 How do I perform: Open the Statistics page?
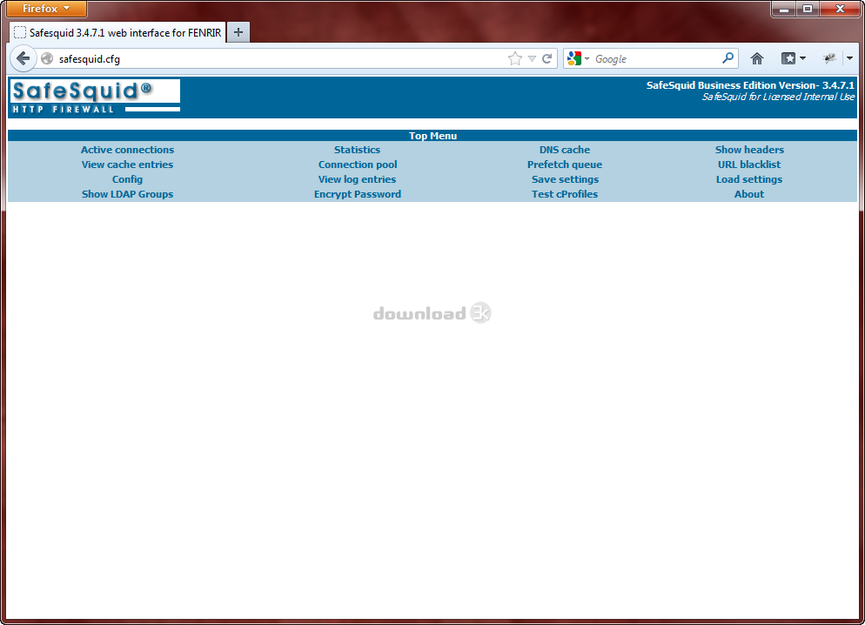click(357, 150)
